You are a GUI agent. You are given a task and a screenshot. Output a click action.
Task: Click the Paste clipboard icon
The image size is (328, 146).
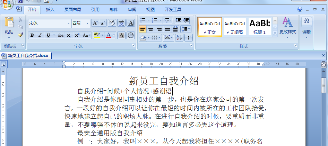coord(9,22)
